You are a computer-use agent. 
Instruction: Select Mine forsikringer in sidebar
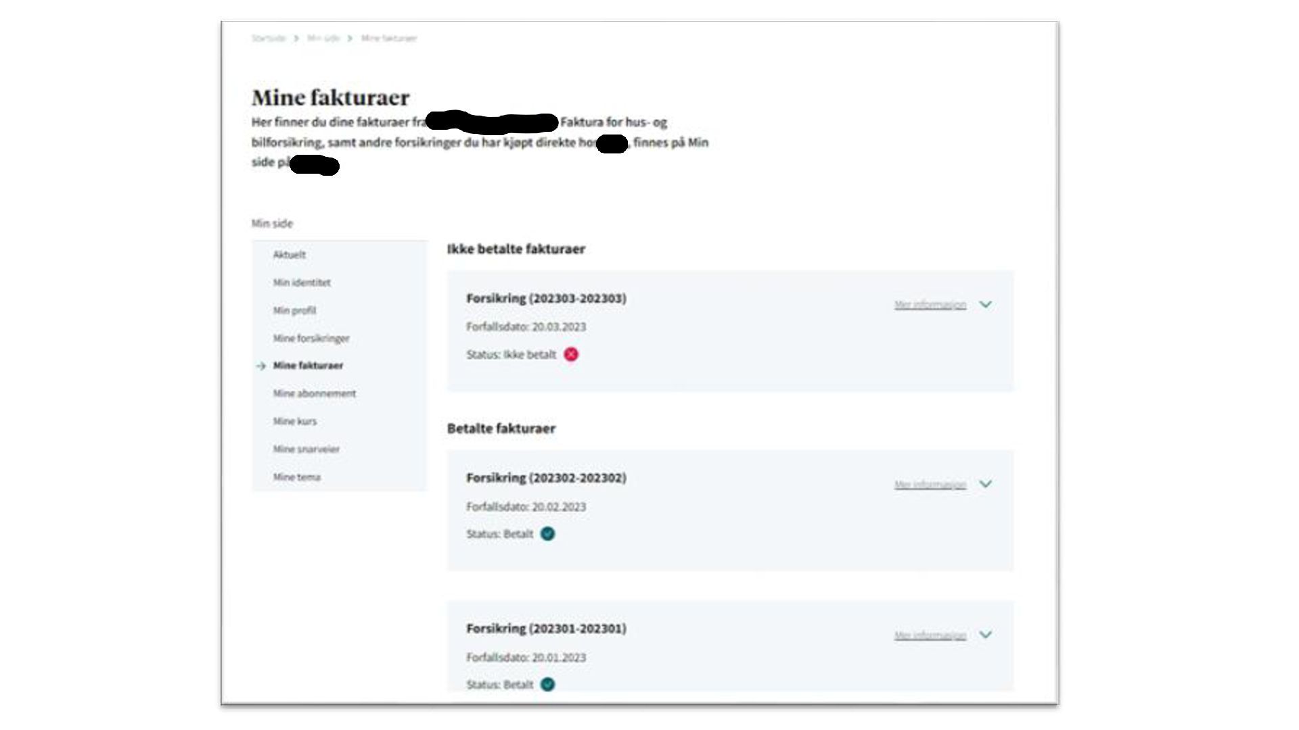click(311, 338)
